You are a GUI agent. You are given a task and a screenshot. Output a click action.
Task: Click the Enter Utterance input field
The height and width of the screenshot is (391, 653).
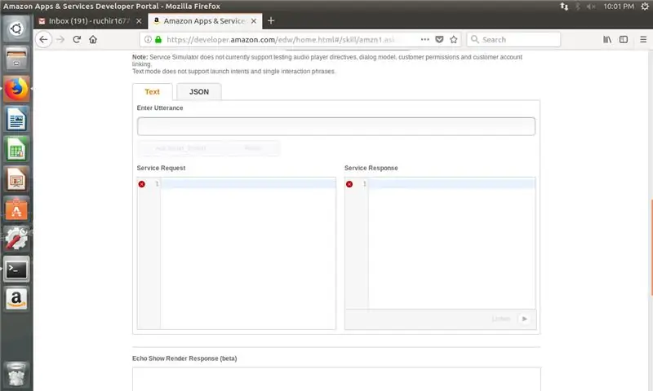click(336, 126)
